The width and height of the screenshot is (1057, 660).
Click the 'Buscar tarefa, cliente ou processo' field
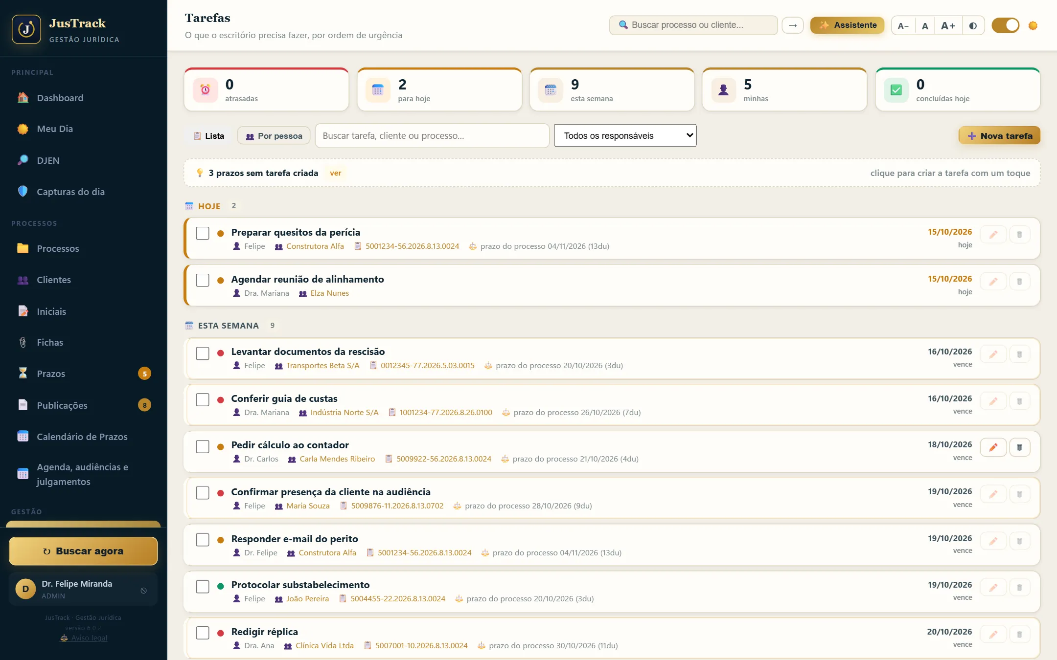point(432,135)
